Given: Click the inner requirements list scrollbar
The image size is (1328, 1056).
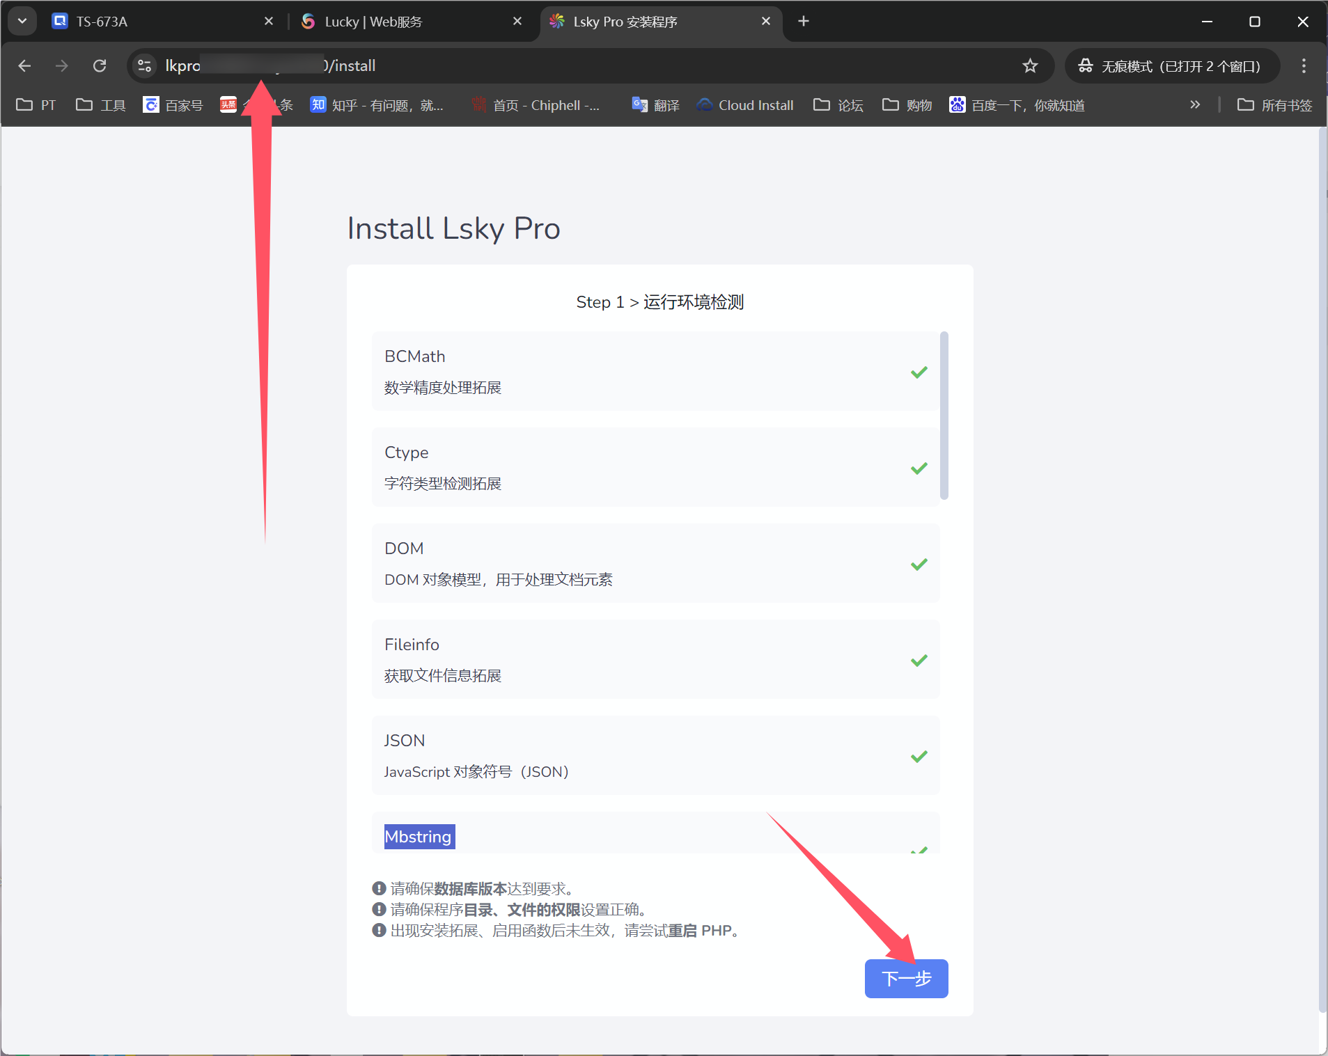Looking at the screenshot, I should click(944, 416).
